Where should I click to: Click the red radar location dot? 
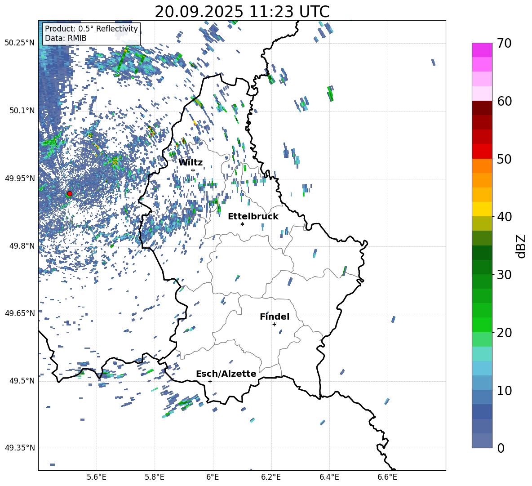point(70,194)
